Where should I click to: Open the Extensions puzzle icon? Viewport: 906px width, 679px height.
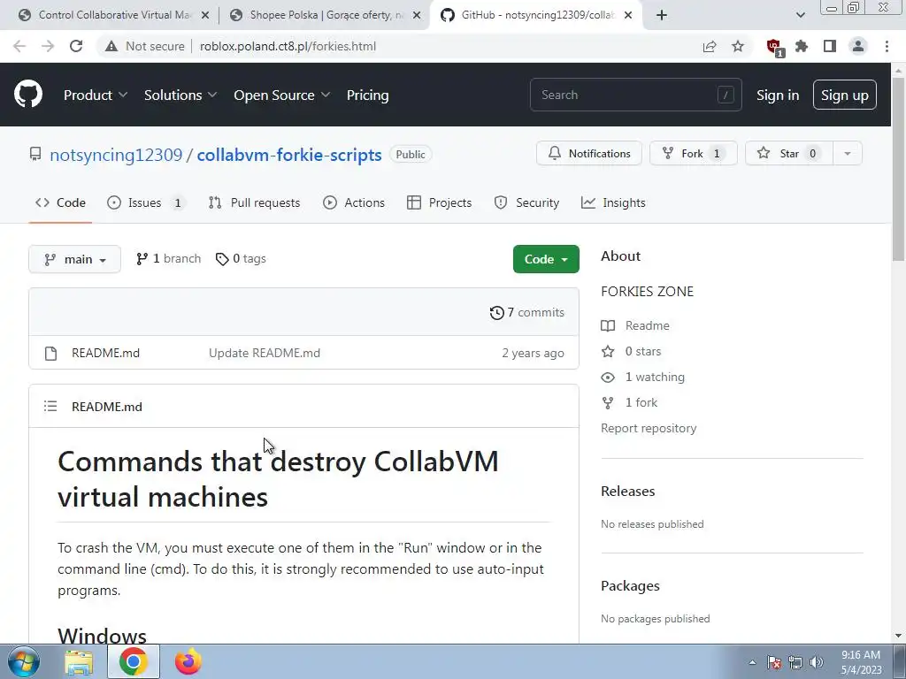tap(802, 46)
